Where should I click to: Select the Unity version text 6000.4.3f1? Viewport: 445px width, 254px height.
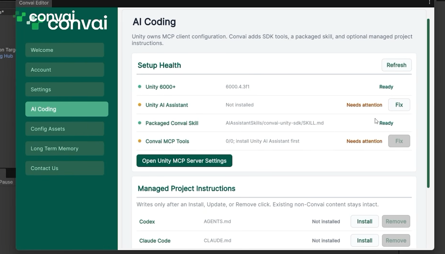(x=237, y=87)
